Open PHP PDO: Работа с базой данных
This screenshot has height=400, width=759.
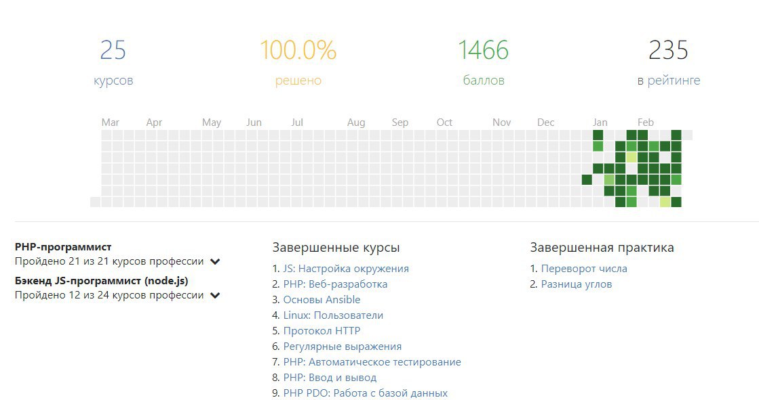coord(366,393)
